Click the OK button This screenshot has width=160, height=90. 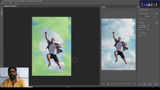(x=144, y=84)
